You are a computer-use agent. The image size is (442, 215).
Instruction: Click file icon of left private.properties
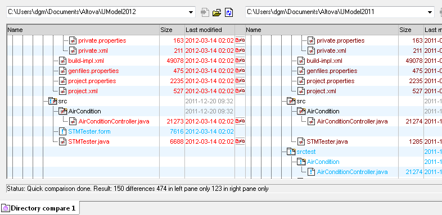(x=73, y=40)
